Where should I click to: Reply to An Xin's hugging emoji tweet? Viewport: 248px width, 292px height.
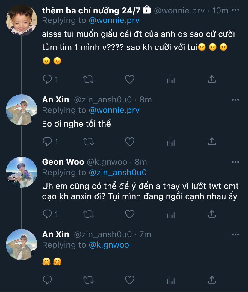pos(48,279)
